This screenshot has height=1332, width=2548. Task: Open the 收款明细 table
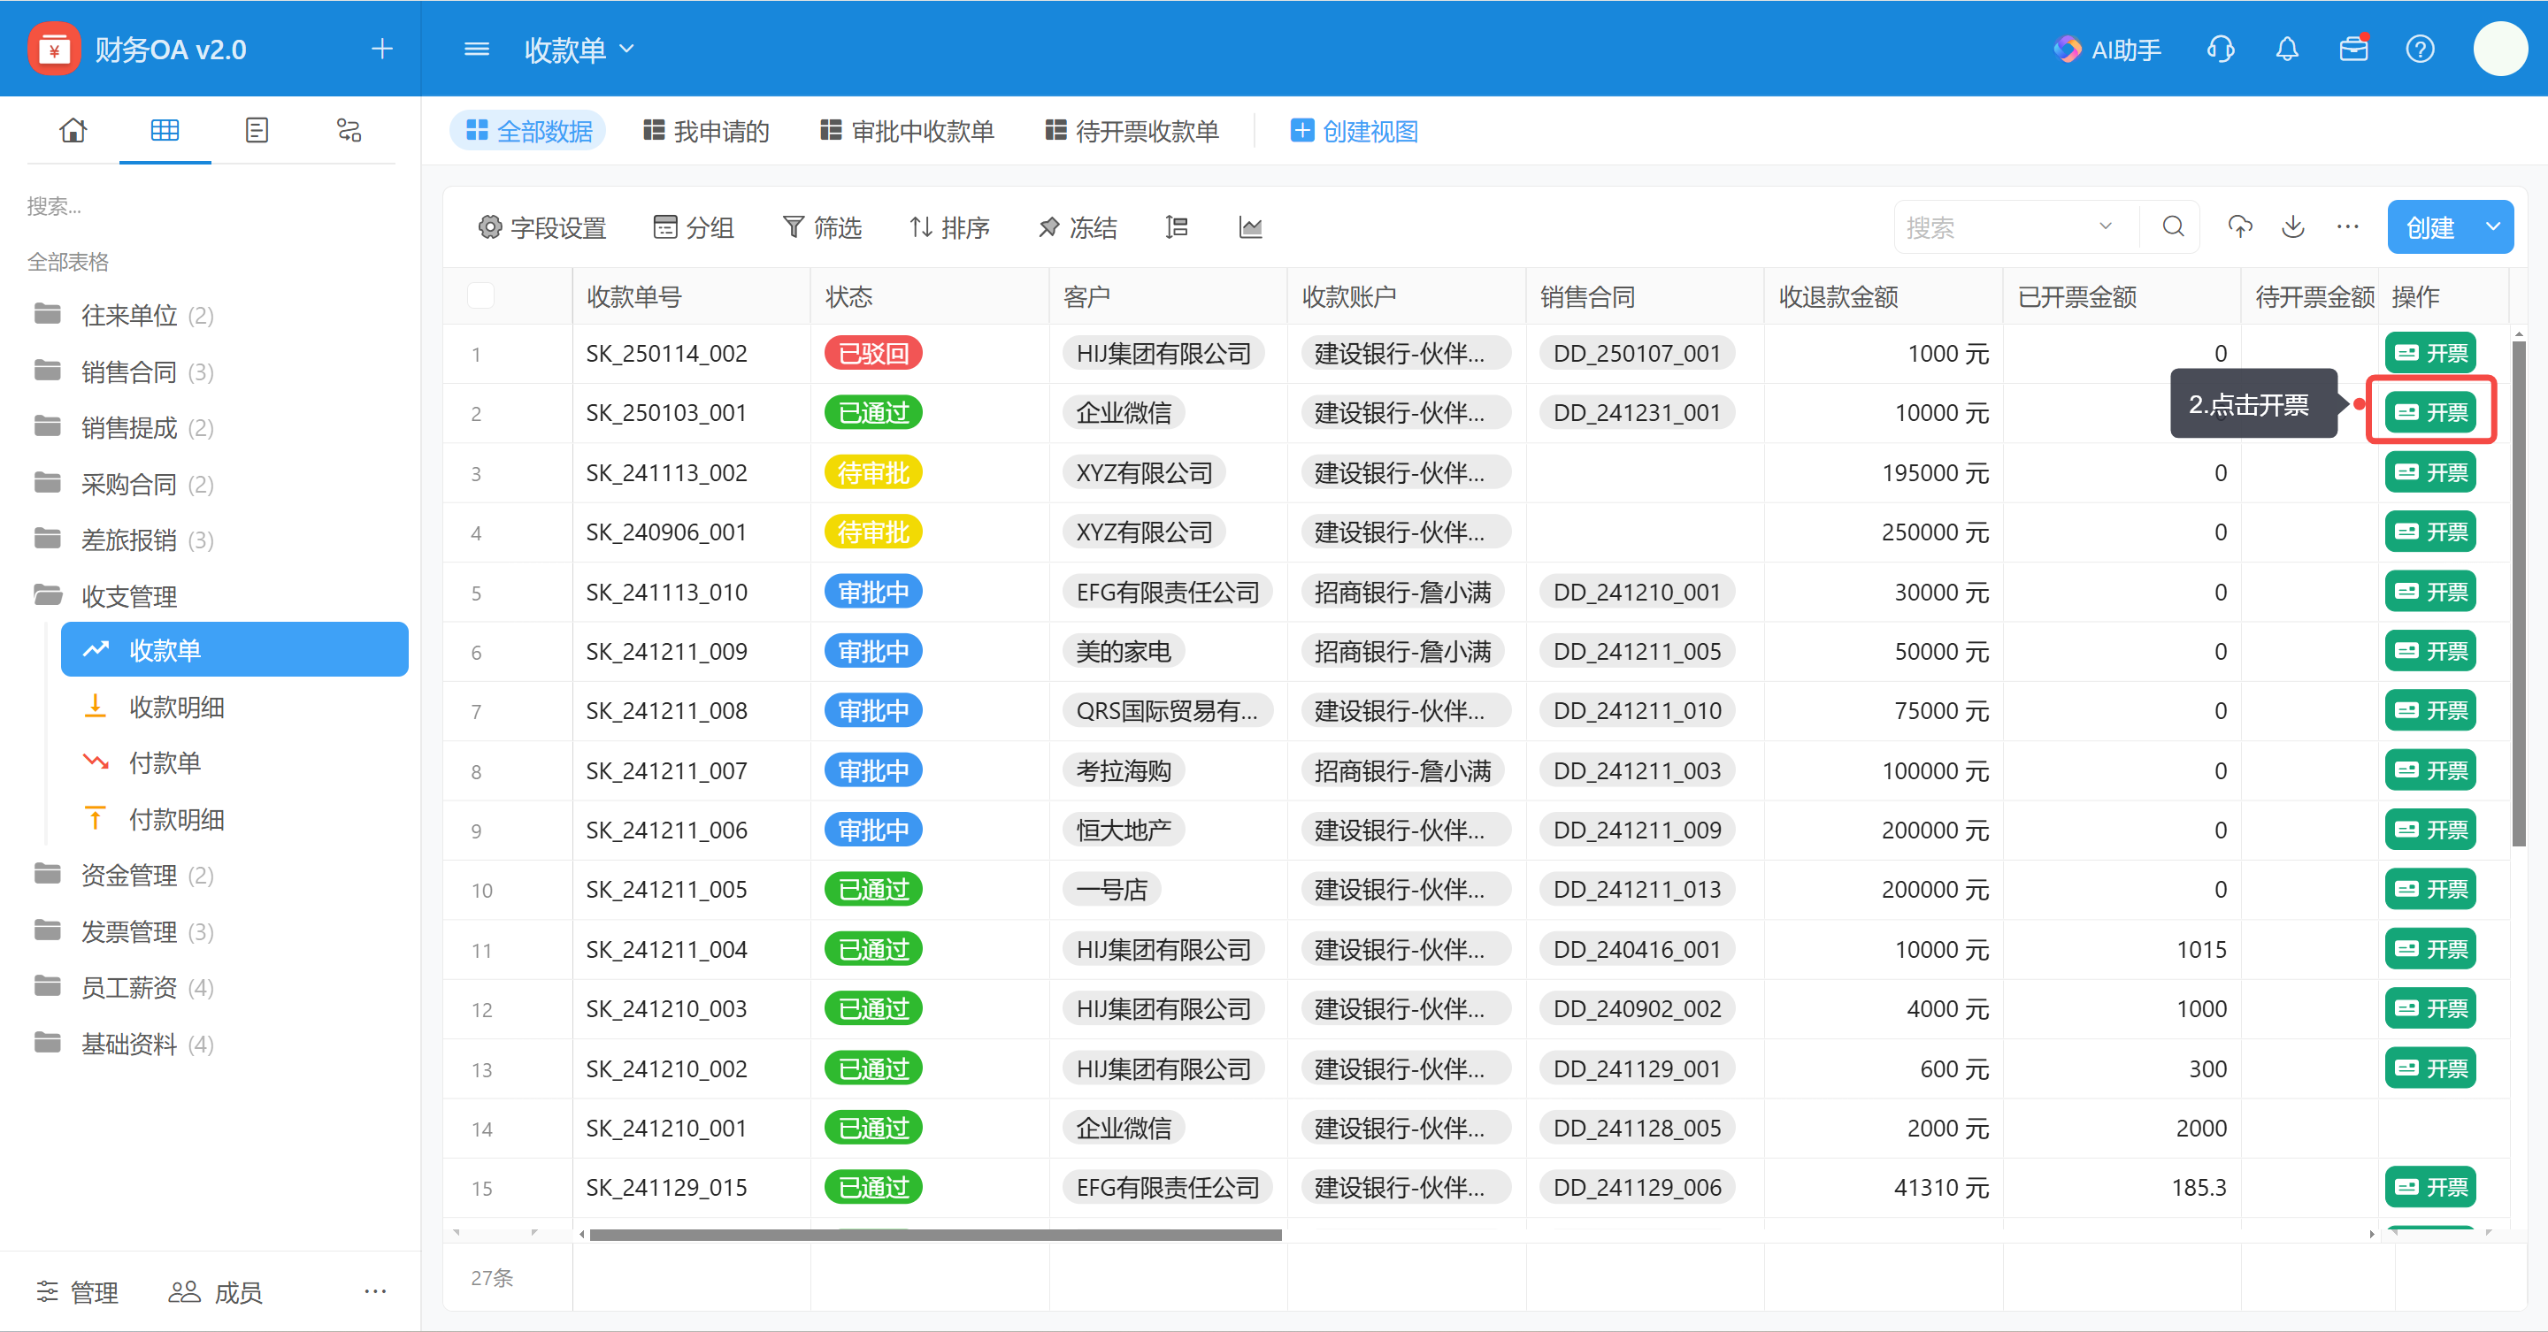pyautogui.click(x=234, y=707)
